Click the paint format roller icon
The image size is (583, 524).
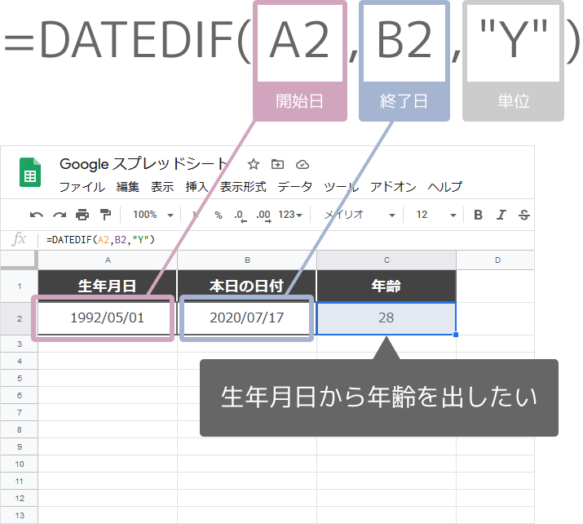[106, 215]
